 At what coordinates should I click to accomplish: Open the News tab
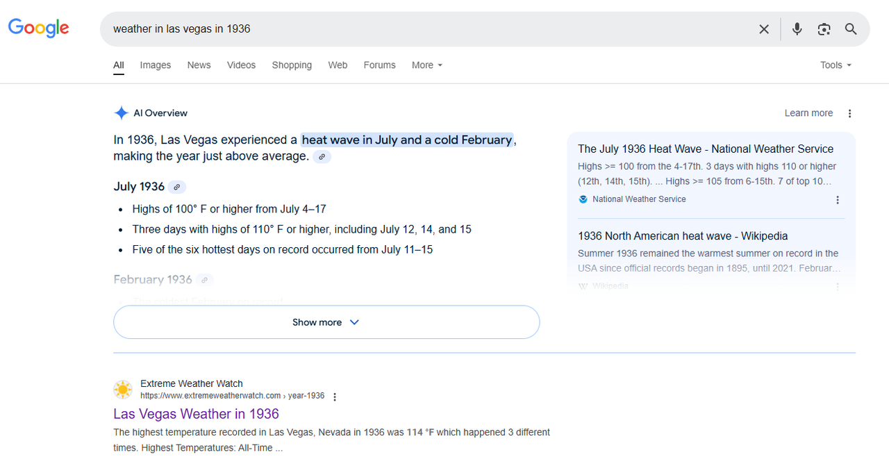tap(199, 65)
